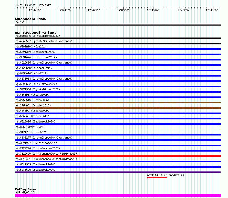
Task: Select esv2422294 (SimonSanchez2007) label
Action: click(x=38, y=148)
